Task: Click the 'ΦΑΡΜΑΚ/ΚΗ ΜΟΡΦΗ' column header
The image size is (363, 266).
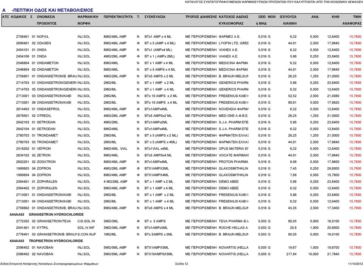Action: tap(88, 20)
